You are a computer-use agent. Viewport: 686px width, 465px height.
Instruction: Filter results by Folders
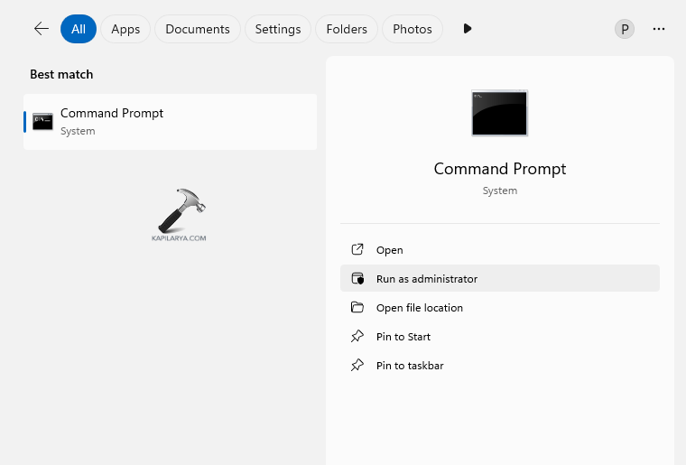347,29
